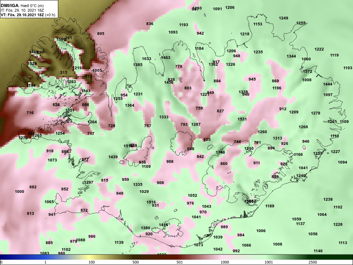Screen dimensions: 353x265
Task: Select the 1052 height label
Action: pos(192,196)
